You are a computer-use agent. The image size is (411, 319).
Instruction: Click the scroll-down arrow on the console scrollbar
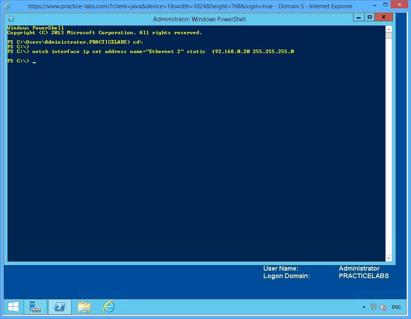coord(389,258)
